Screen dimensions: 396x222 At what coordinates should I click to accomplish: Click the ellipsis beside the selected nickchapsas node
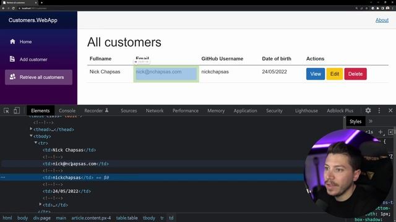2,177
